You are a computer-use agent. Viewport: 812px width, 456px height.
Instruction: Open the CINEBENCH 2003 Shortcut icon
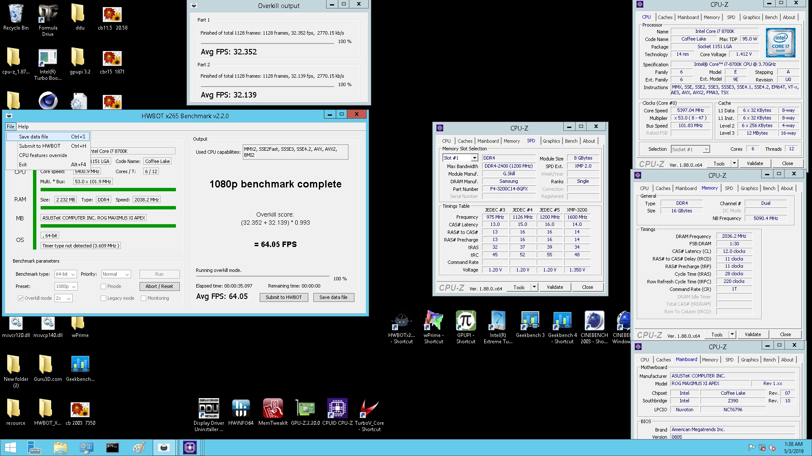click(x=594, y=327)
